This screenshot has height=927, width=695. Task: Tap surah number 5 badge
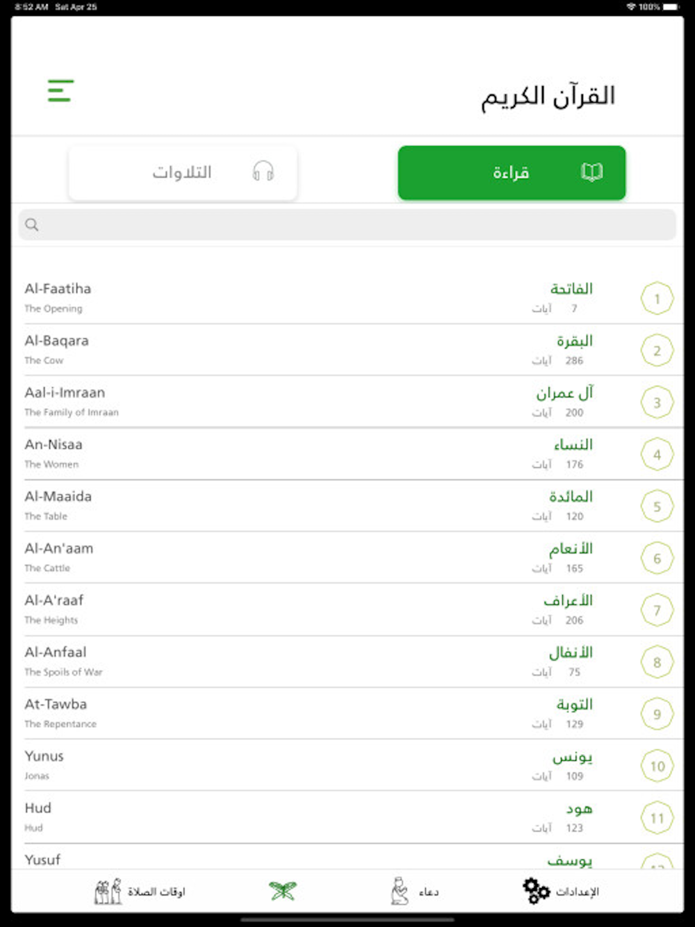tap(657, 507)
